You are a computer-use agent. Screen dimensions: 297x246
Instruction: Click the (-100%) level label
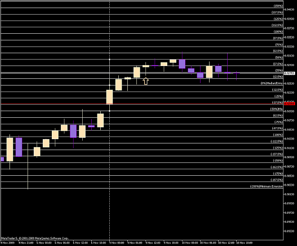pyautogui.click(x=278, y=135)
